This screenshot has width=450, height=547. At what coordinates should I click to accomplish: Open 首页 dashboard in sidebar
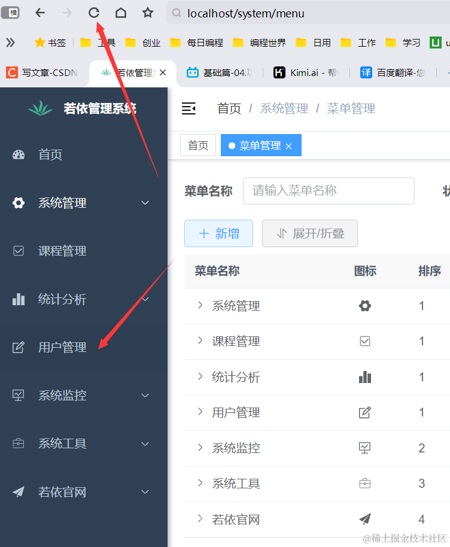tap(50, 155)
